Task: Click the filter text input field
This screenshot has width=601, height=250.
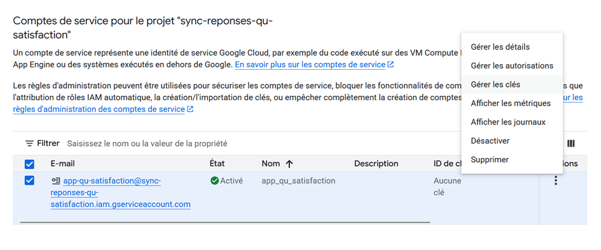Action: click(261, 144)
